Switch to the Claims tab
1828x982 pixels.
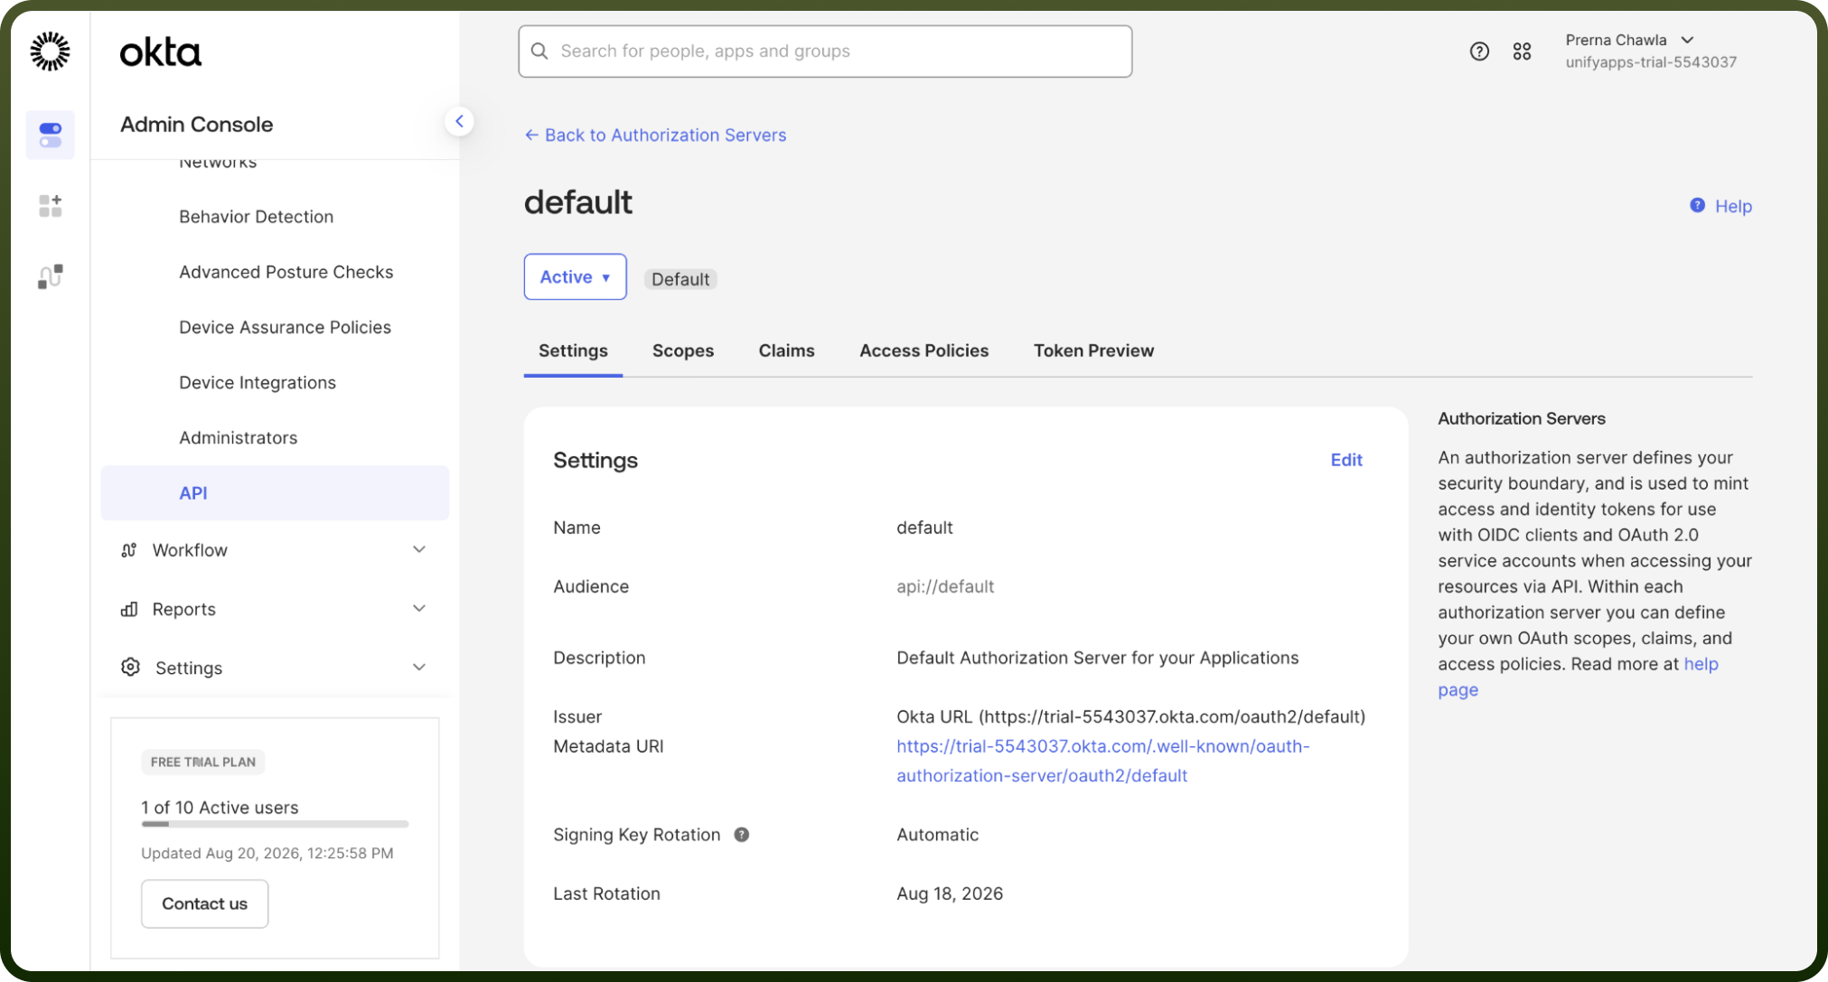coord(786,351)
